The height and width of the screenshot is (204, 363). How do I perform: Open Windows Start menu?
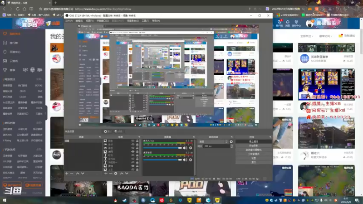tap(5, 200)
